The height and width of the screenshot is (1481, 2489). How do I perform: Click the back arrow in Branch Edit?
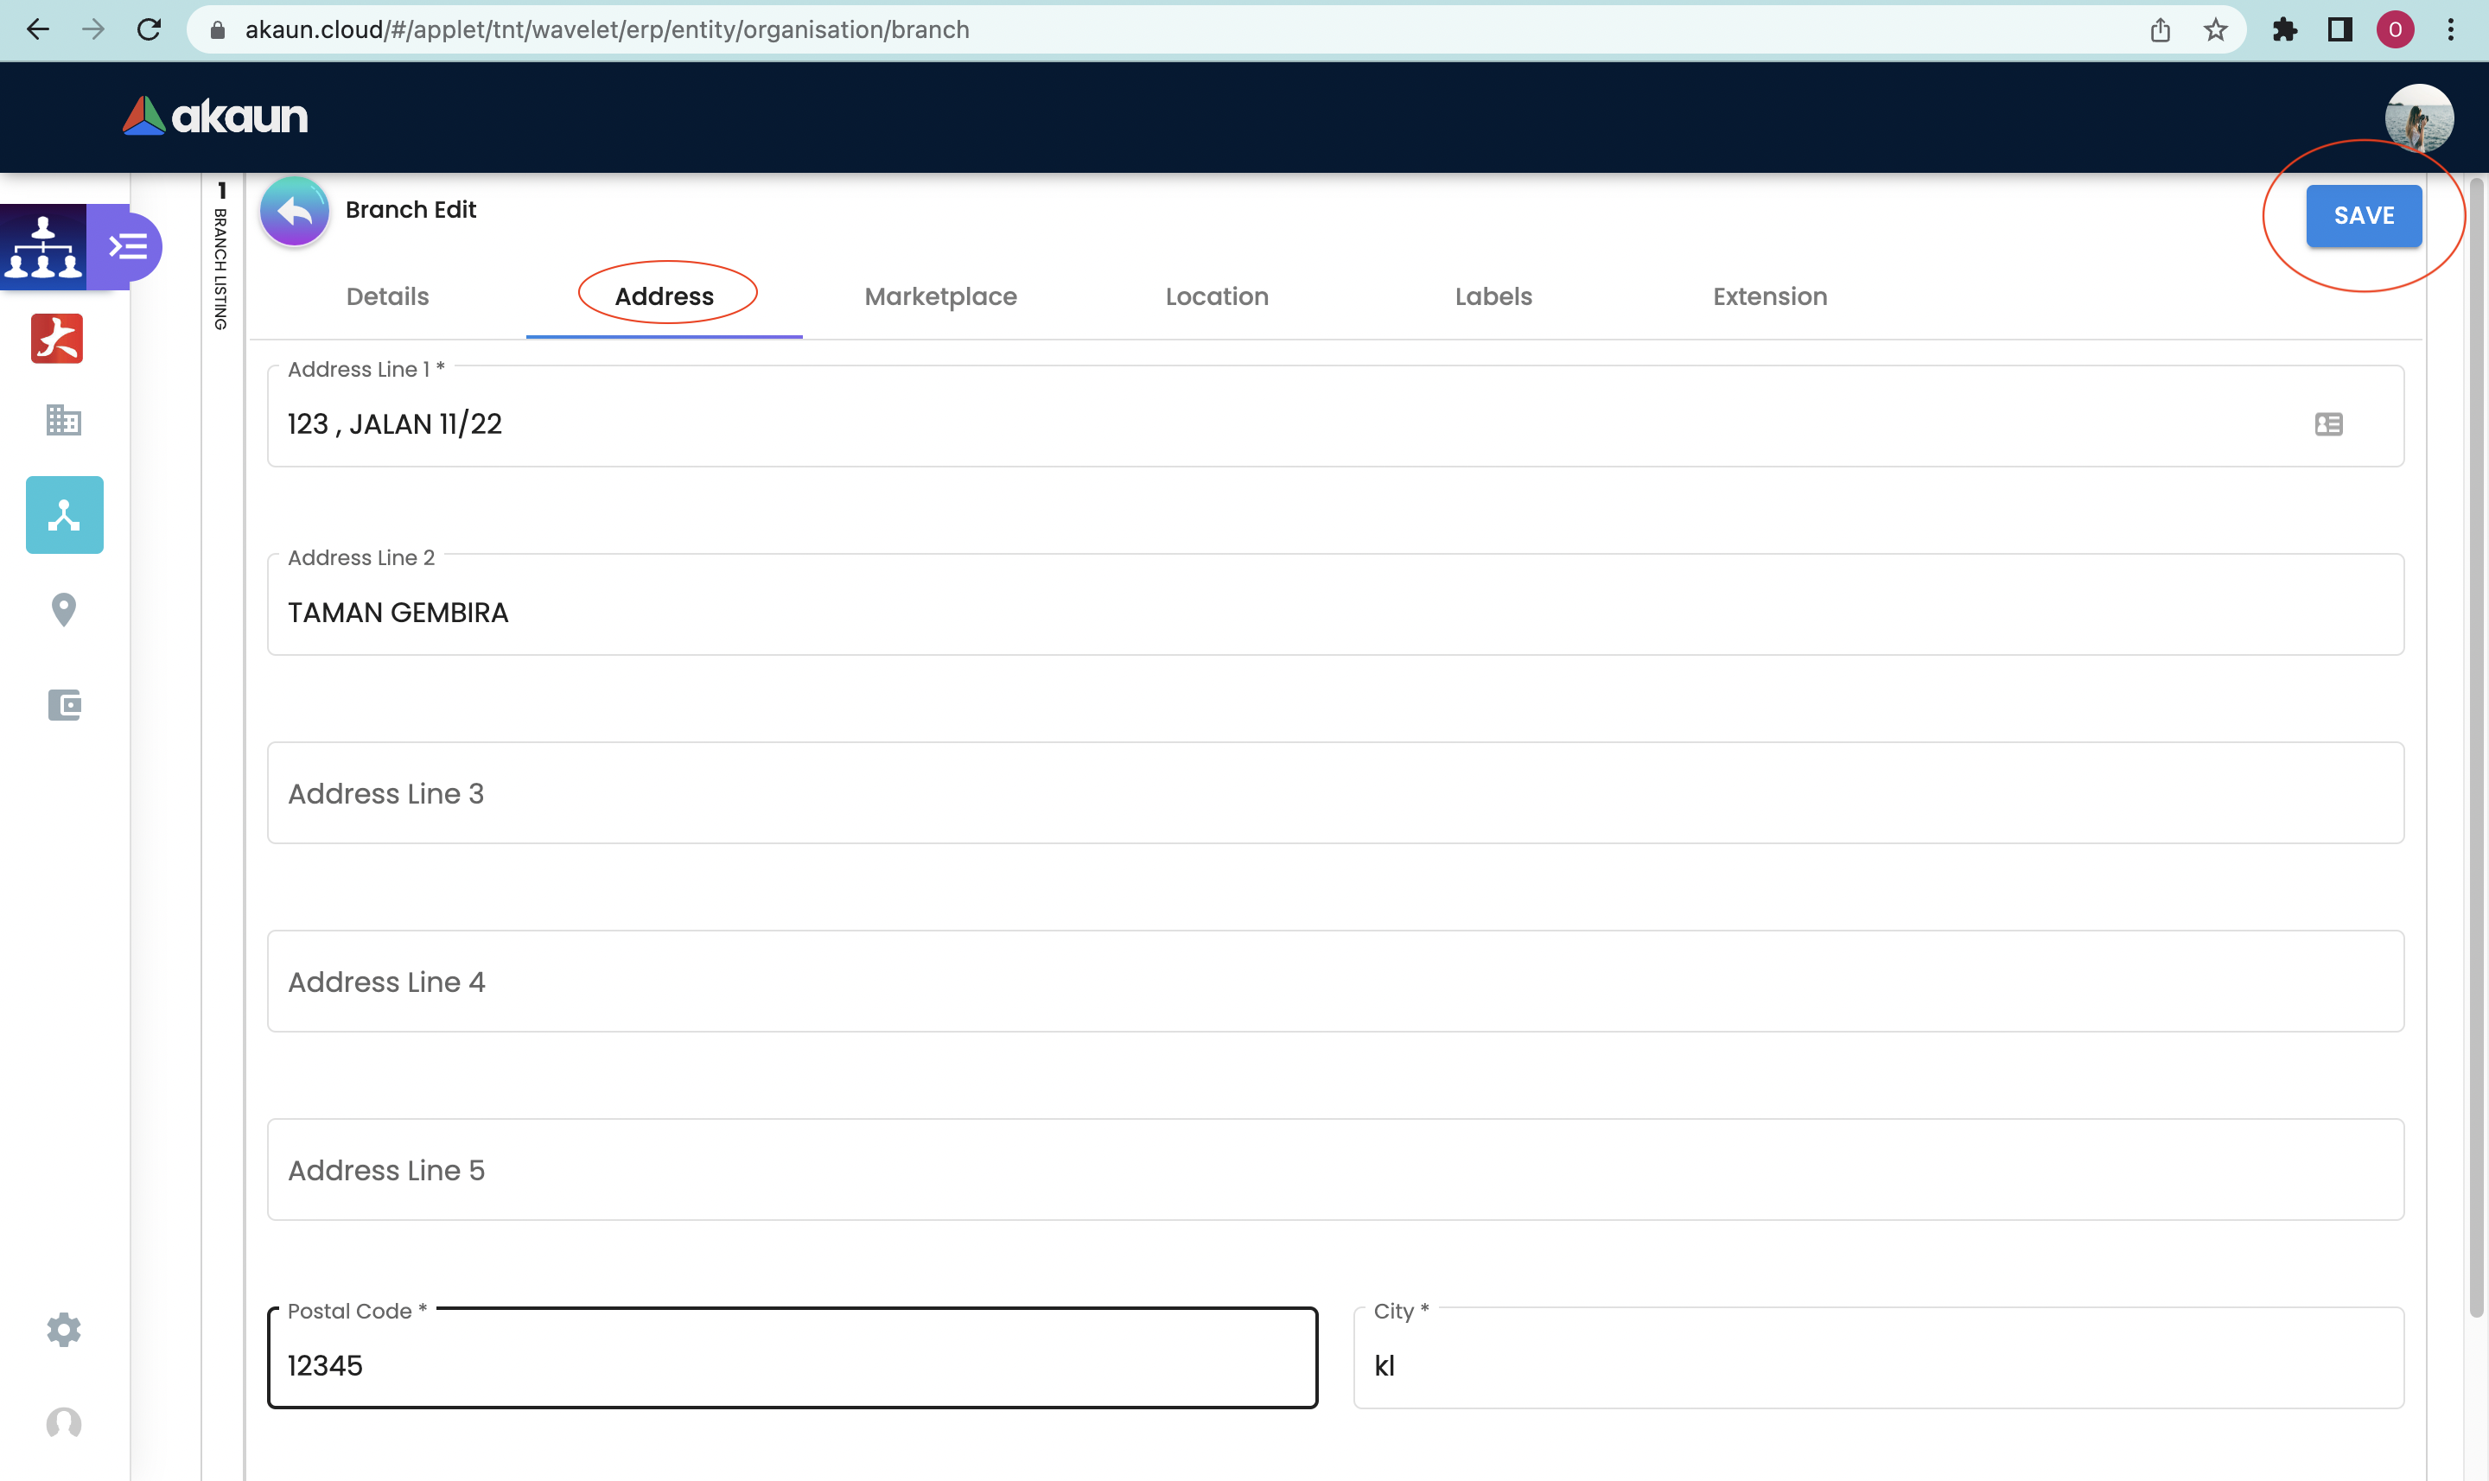click(295, 212)
